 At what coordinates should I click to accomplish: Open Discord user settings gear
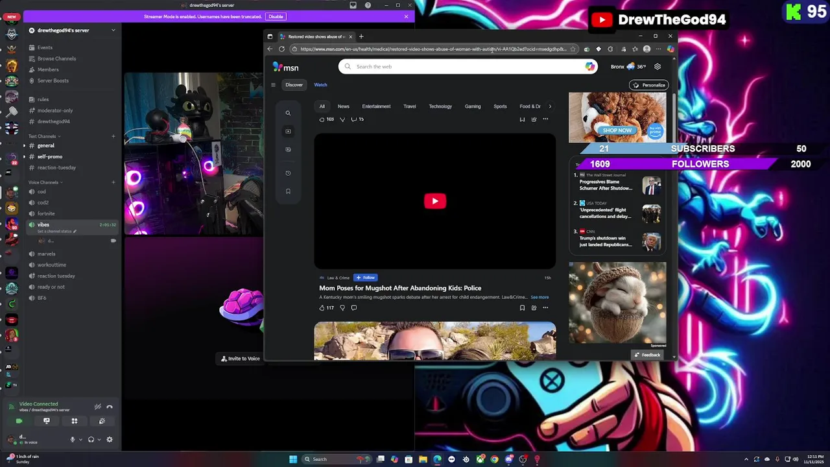(x=110, y=439)
